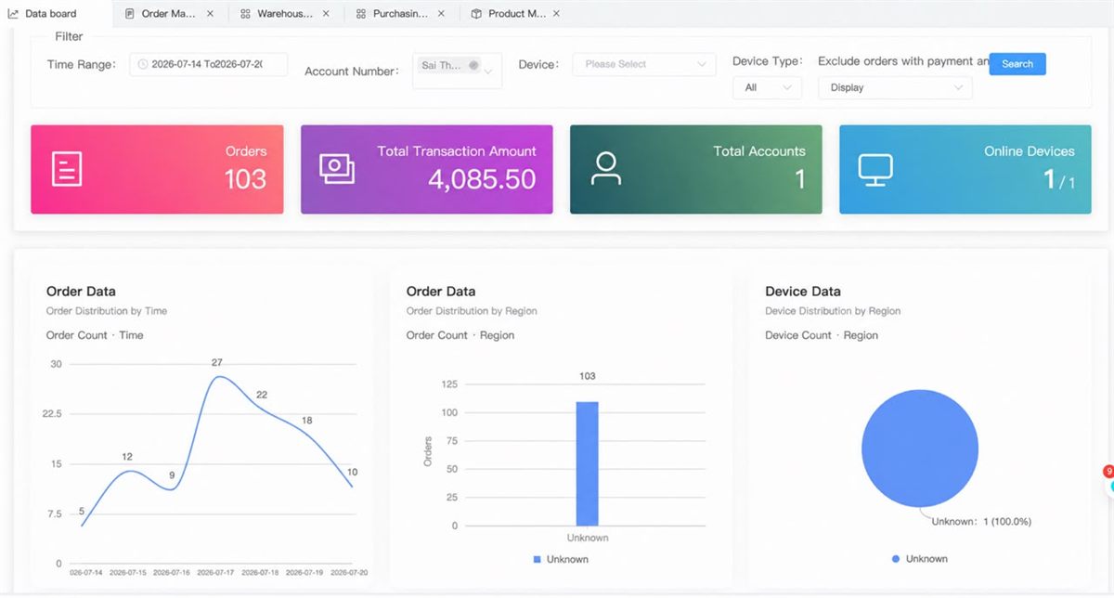Click the red 9 notification badge
The width and height of the screenshot is (1114, 598).
coord(1108,472)
